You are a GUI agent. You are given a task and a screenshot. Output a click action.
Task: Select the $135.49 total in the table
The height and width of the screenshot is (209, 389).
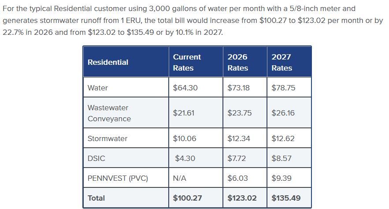coord(286,198)
